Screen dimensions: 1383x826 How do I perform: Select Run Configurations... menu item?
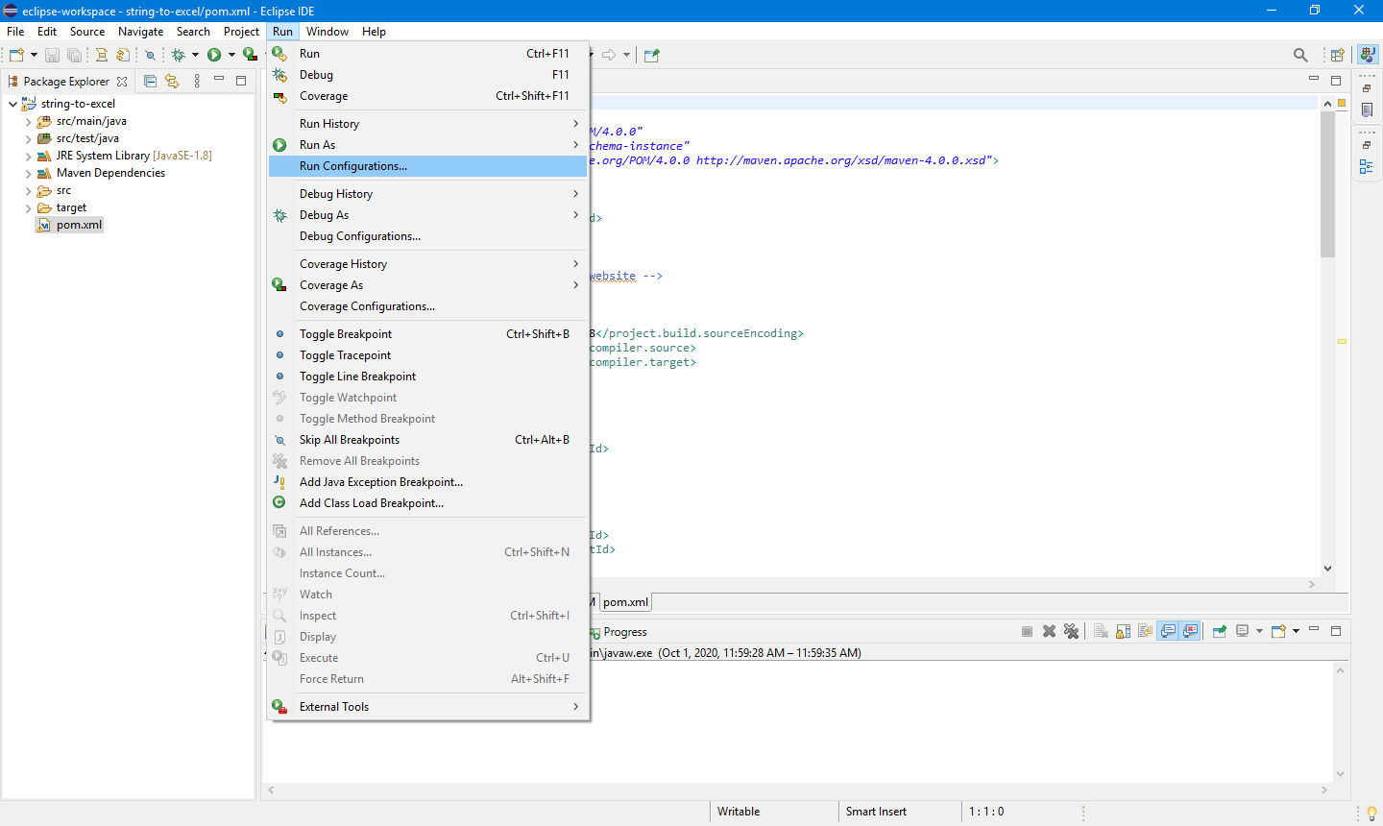pyautogui.click(x=428, y=166)
